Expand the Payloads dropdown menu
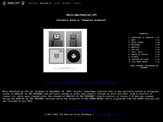 pos(45,3)
